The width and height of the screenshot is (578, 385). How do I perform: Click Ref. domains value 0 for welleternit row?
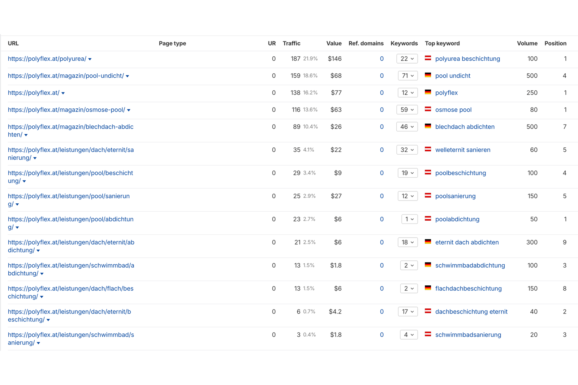coord(381,150)
